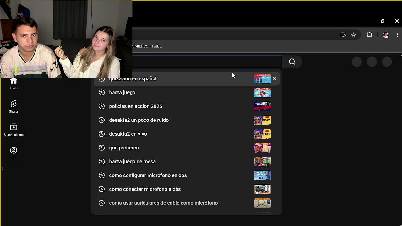Select 'quizzland en español' suggestion text
This screenshot has height=226, width=402.
point(133,79)
